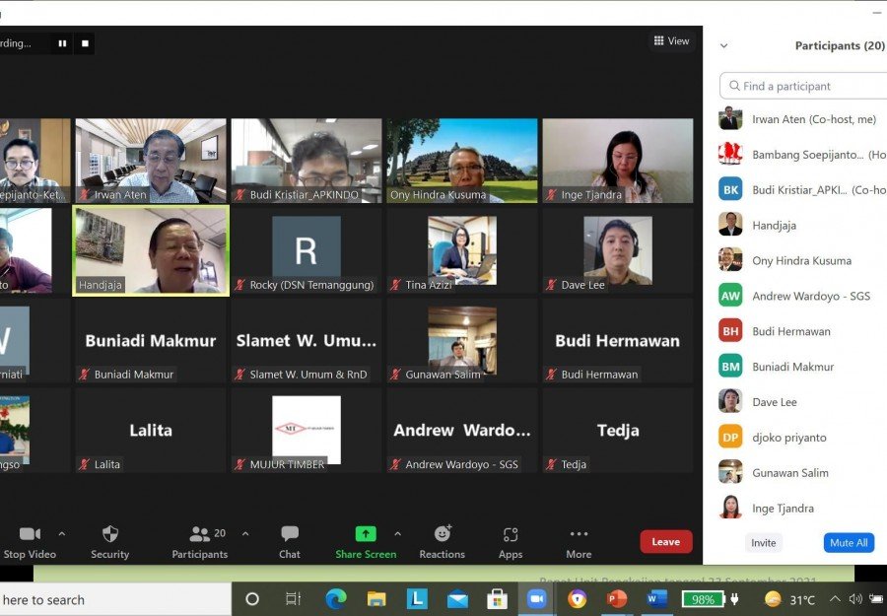Expand the caret next to Participants
The height and width of the screenshot is (616, 887).
(x=245, y=533)
